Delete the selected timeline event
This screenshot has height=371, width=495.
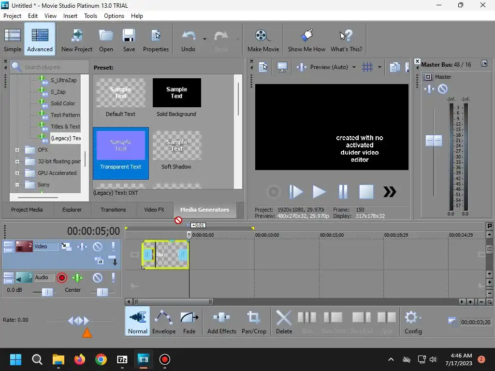[284, 322]
